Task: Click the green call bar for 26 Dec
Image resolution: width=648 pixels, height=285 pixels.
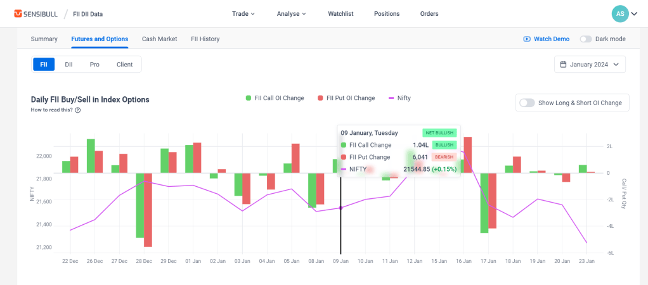Action: (x=91, y=156)
